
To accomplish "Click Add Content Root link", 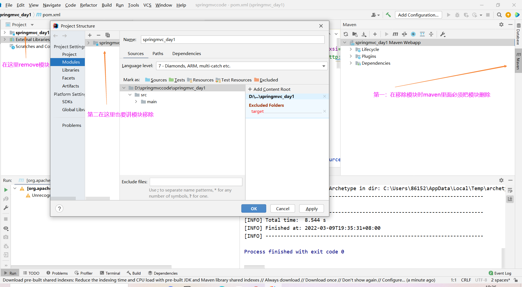I will coord(269,89).
